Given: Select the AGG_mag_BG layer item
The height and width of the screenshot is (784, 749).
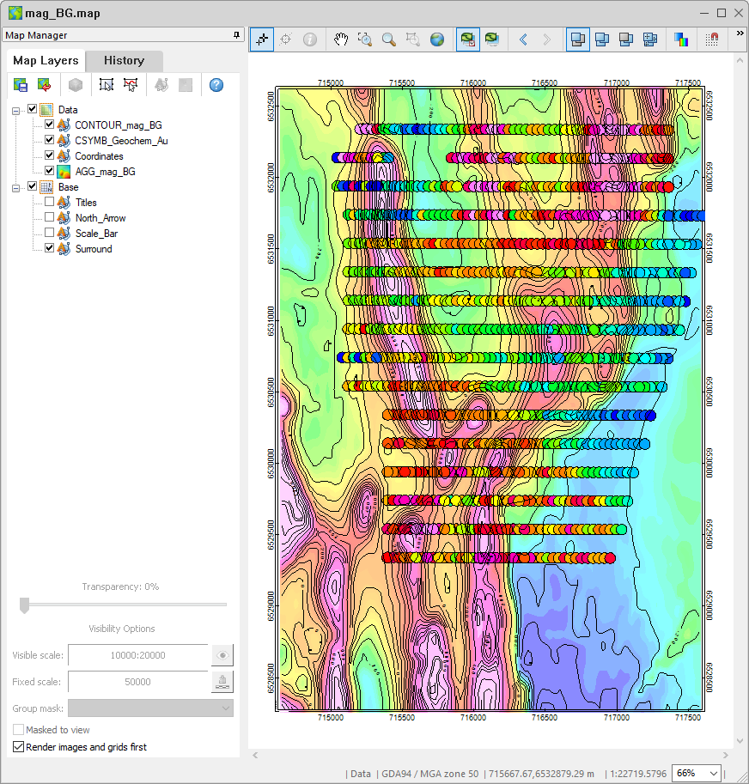Looking at the screenshot, I should click(105, 172).
